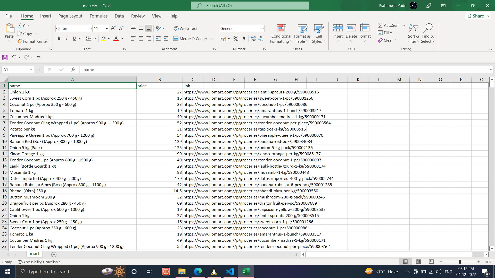Click the Share button
The height and width of the screenshot is (278, 495).
(x=476, y=16)
